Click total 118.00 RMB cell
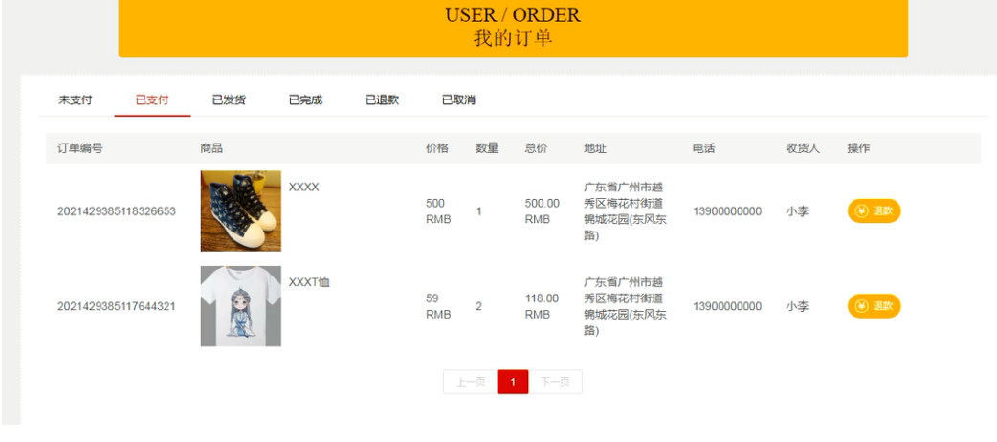This screenshot has height=442, width=997. point(542,306)
